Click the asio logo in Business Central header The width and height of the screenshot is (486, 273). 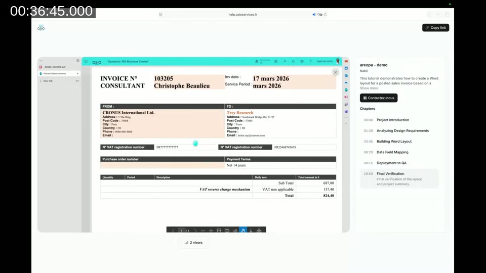click(x=97, y=62)
